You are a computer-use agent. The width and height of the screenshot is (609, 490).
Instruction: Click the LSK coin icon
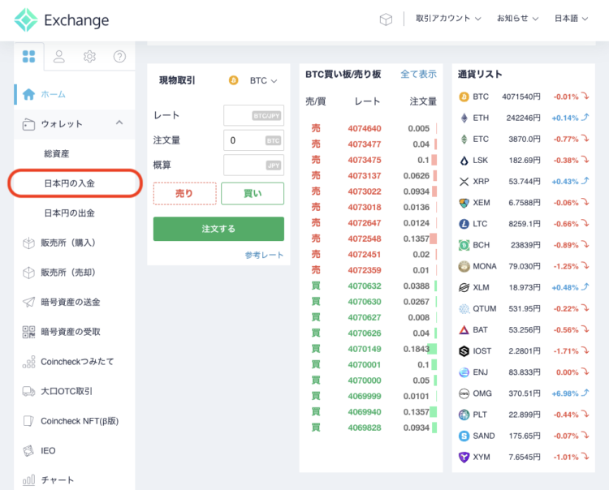(464, 161)
